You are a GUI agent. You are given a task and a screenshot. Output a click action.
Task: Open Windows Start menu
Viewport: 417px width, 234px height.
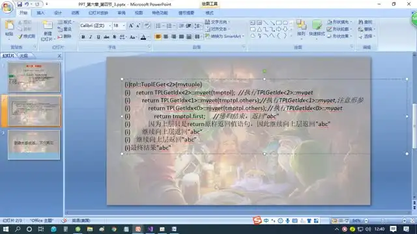click(x=6, y=229)
